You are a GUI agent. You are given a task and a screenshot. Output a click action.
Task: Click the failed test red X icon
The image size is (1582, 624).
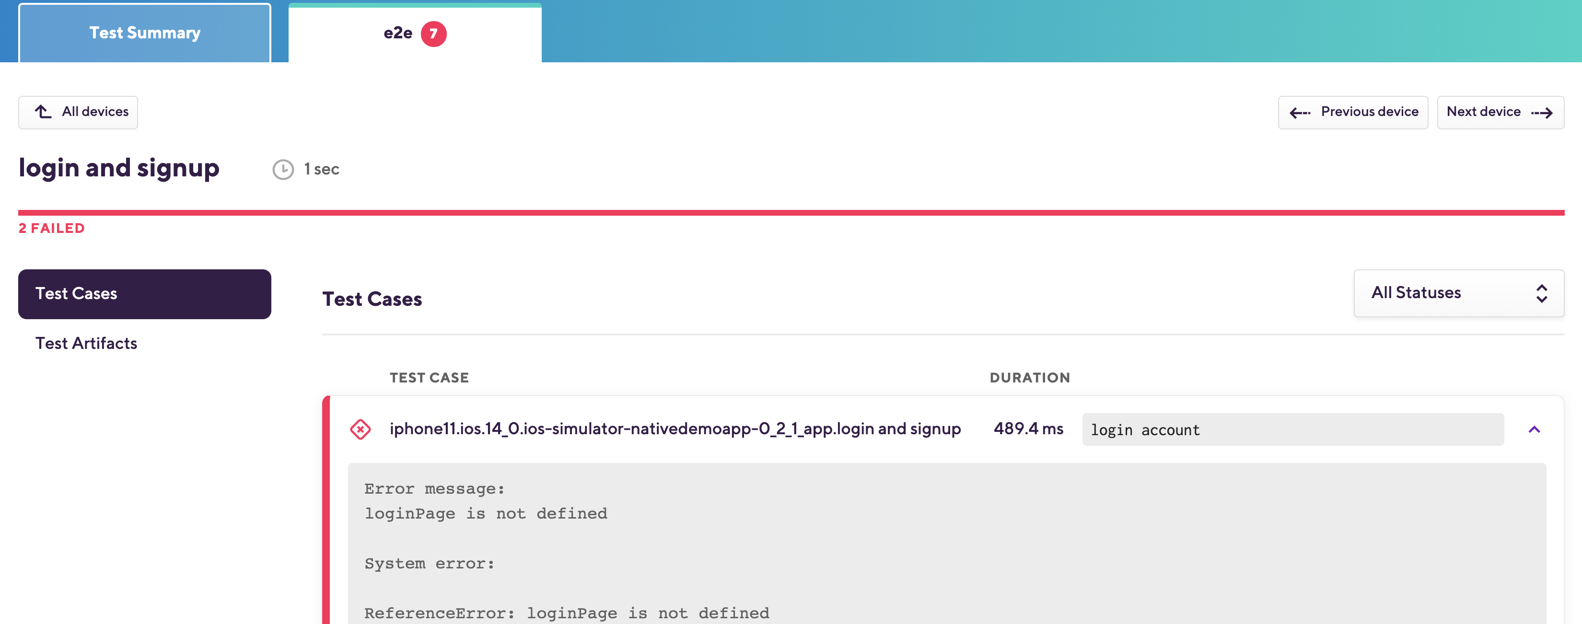pyautogui.click(x=360, y=429)
